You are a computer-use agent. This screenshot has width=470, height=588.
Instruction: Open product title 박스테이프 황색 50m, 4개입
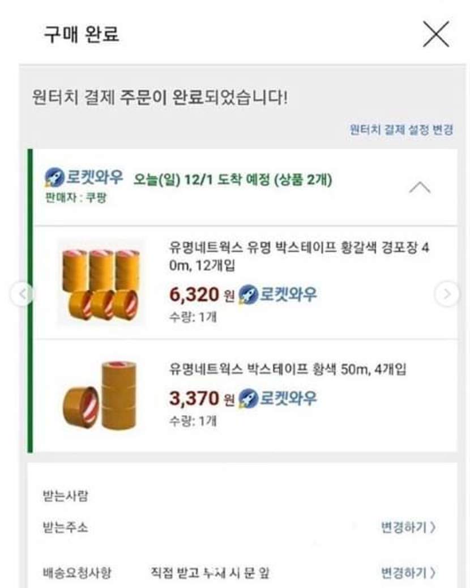pos(288,370)
